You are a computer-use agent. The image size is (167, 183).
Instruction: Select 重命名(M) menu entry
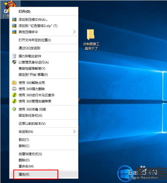(44, 166)
